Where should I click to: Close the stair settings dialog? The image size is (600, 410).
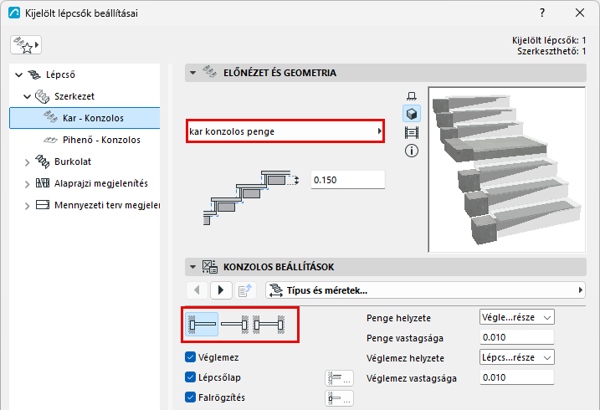click(580, 13)
